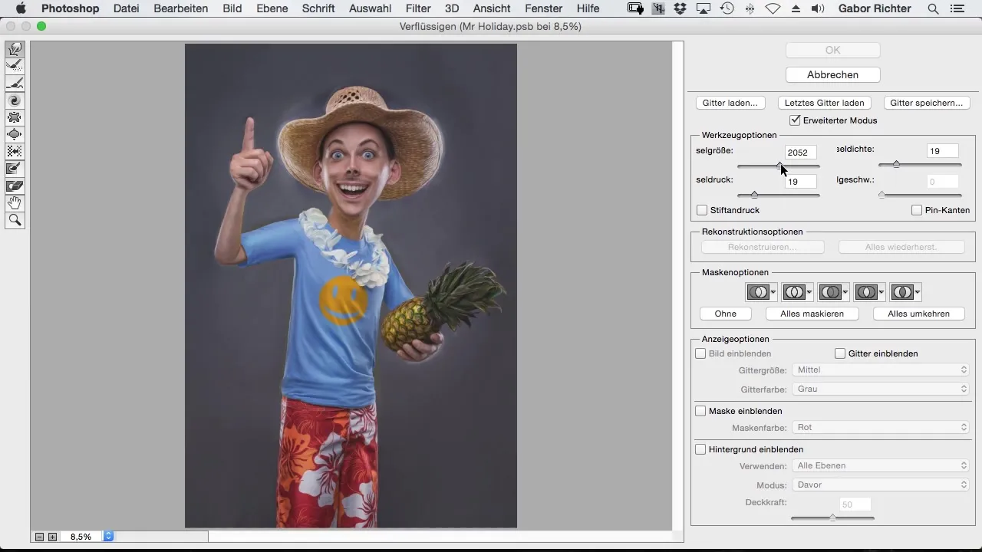Uncheck Erweiterter Modus
The height and width of the screenshot is (552, 982).
tap(795, 120)
